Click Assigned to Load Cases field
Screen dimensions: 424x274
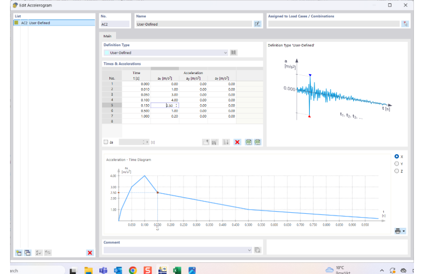click(x=334, y=24)
